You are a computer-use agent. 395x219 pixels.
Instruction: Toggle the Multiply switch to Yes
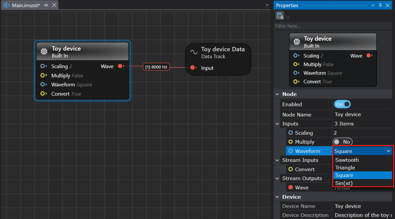tap(343, 142)
